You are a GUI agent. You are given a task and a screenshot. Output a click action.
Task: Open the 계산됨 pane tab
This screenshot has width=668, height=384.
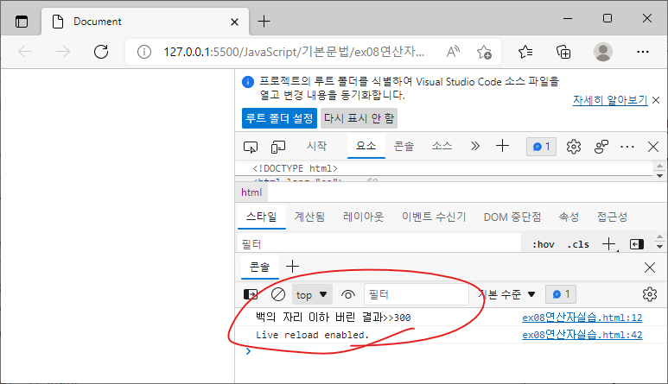point(309,217)
